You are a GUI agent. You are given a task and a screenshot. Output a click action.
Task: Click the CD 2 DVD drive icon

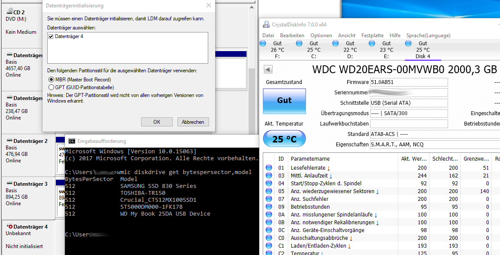9,12
